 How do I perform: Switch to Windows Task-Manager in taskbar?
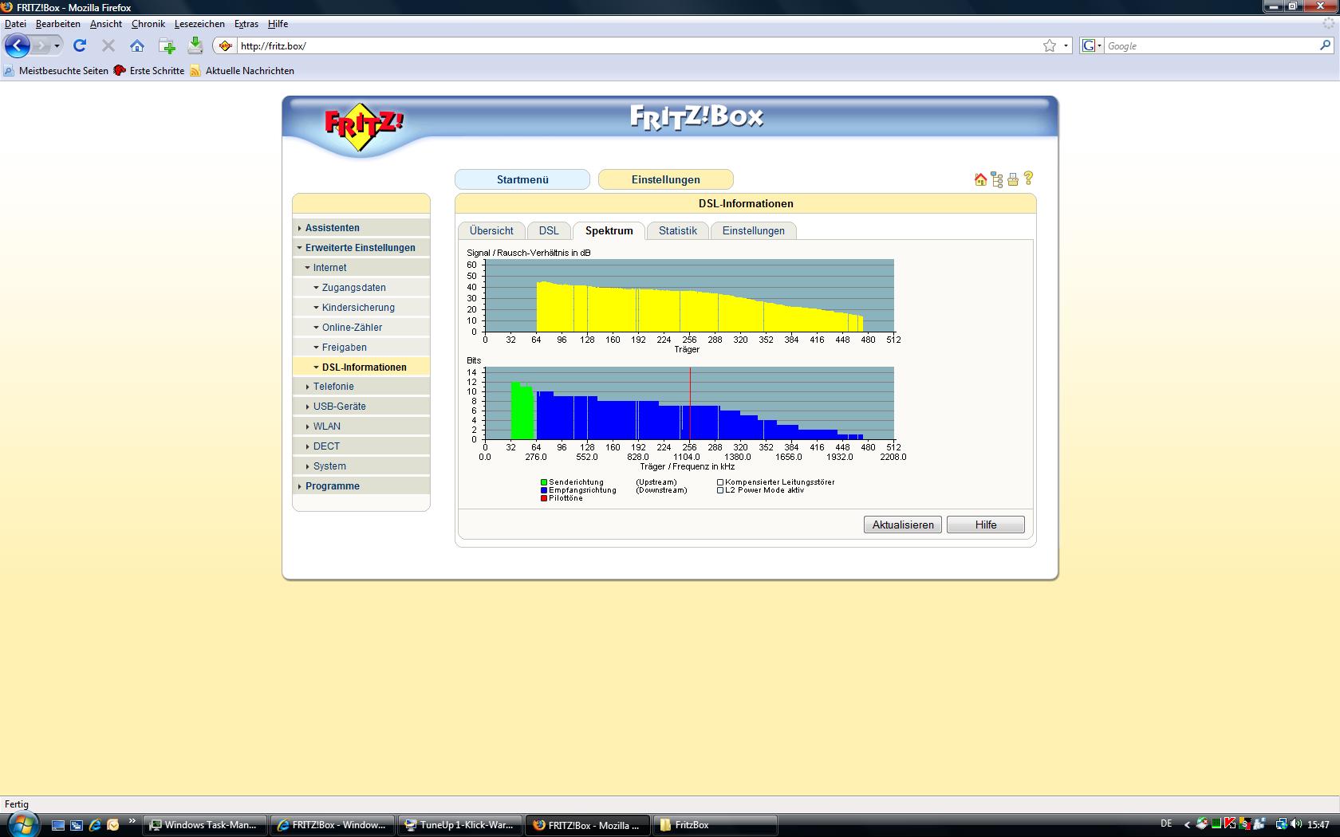pos(206,825)
